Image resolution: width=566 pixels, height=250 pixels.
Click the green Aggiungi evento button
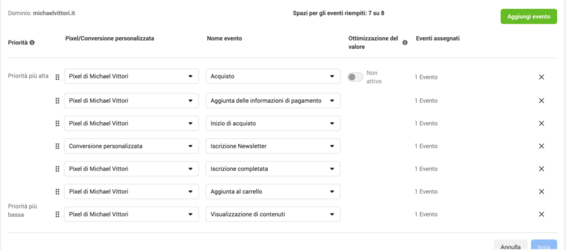coord(528,17)
